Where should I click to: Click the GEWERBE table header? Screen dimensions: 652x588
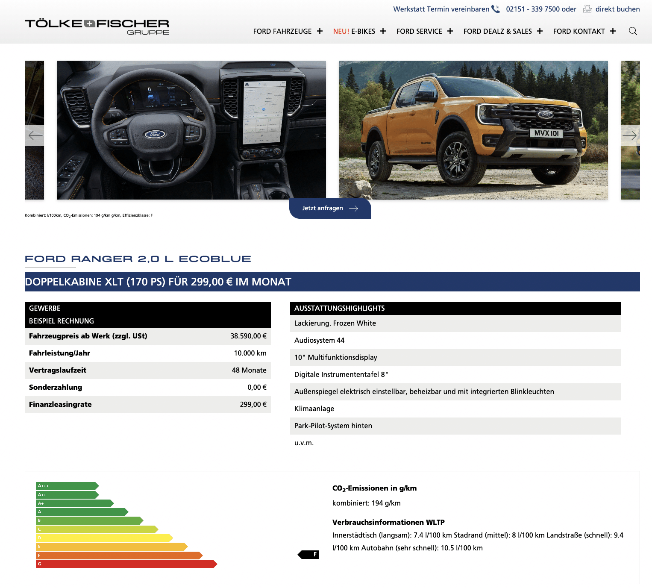click(x=148, y=309)
